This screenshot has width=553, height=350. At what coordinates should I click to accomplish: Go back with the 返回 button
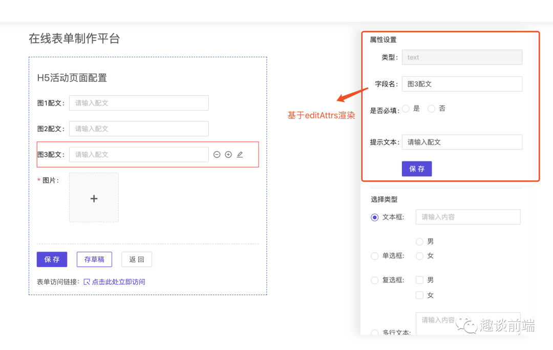click(137, 259)
